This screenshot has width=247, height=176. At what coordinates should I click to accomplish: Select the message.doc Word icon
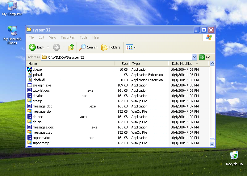pyautogui.click(x=29, y=106)
